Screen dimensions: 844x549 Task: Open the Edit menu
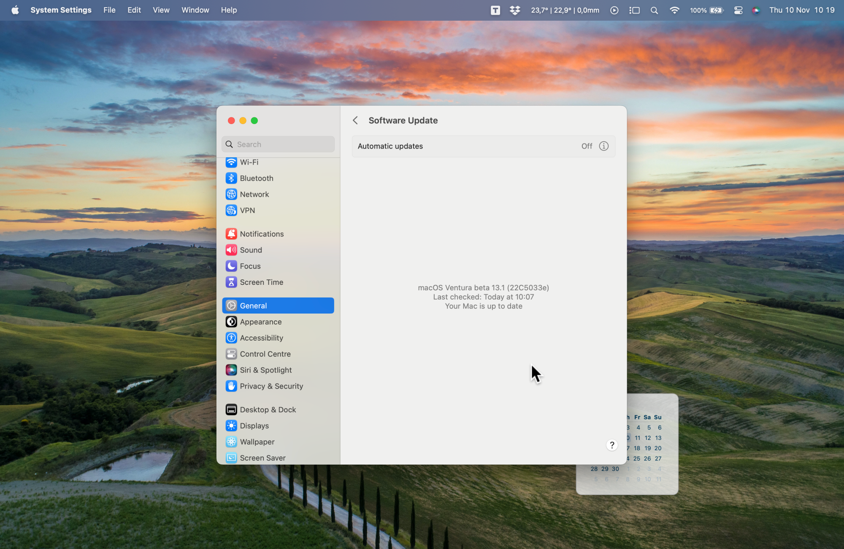[x=134, y=10]
